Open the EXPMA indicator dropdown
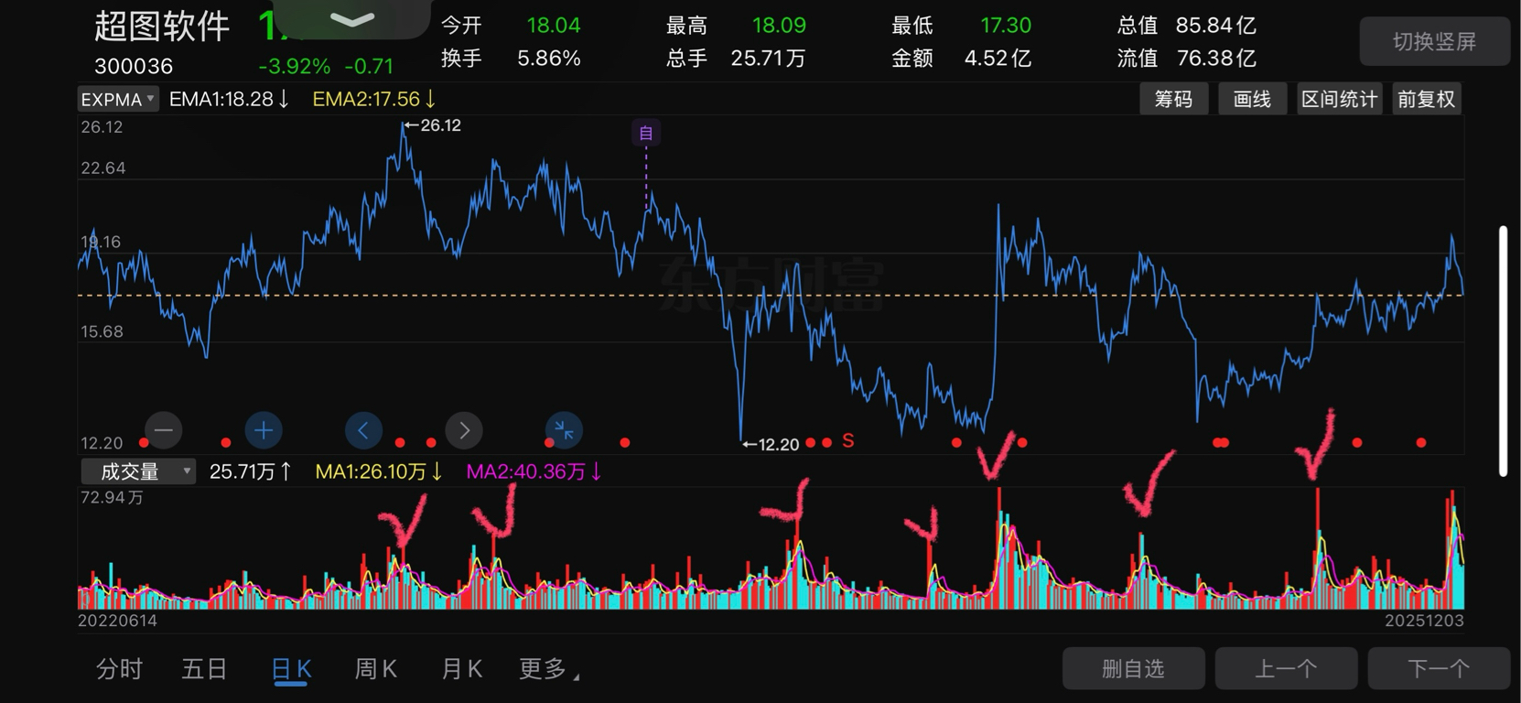 click(118, 99)
